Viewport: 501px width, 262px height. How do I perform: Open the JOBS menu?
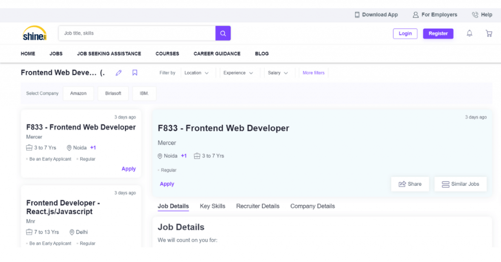click(56, 54)
